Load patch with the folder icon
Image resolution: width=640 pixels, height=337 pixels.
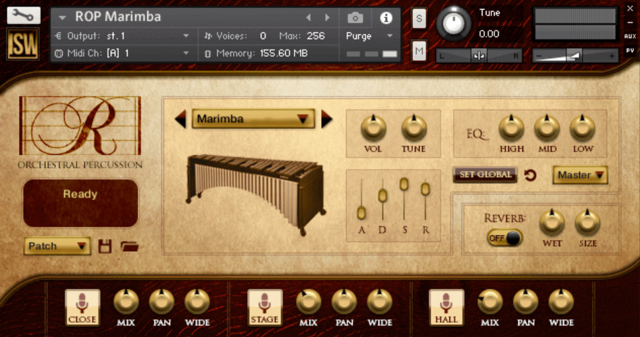coord(129,246)
